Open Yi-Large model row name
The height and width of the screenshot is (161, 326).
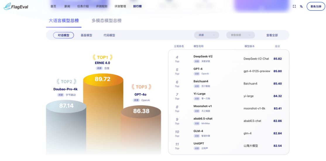[199, 94]
